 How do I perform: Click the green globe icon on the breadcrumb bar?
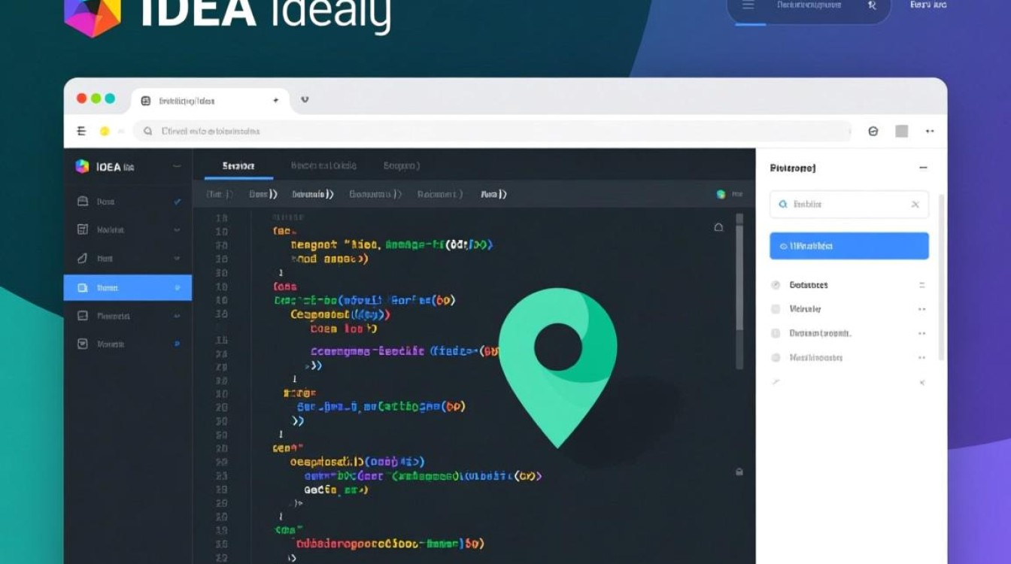[x=721, y=194]
